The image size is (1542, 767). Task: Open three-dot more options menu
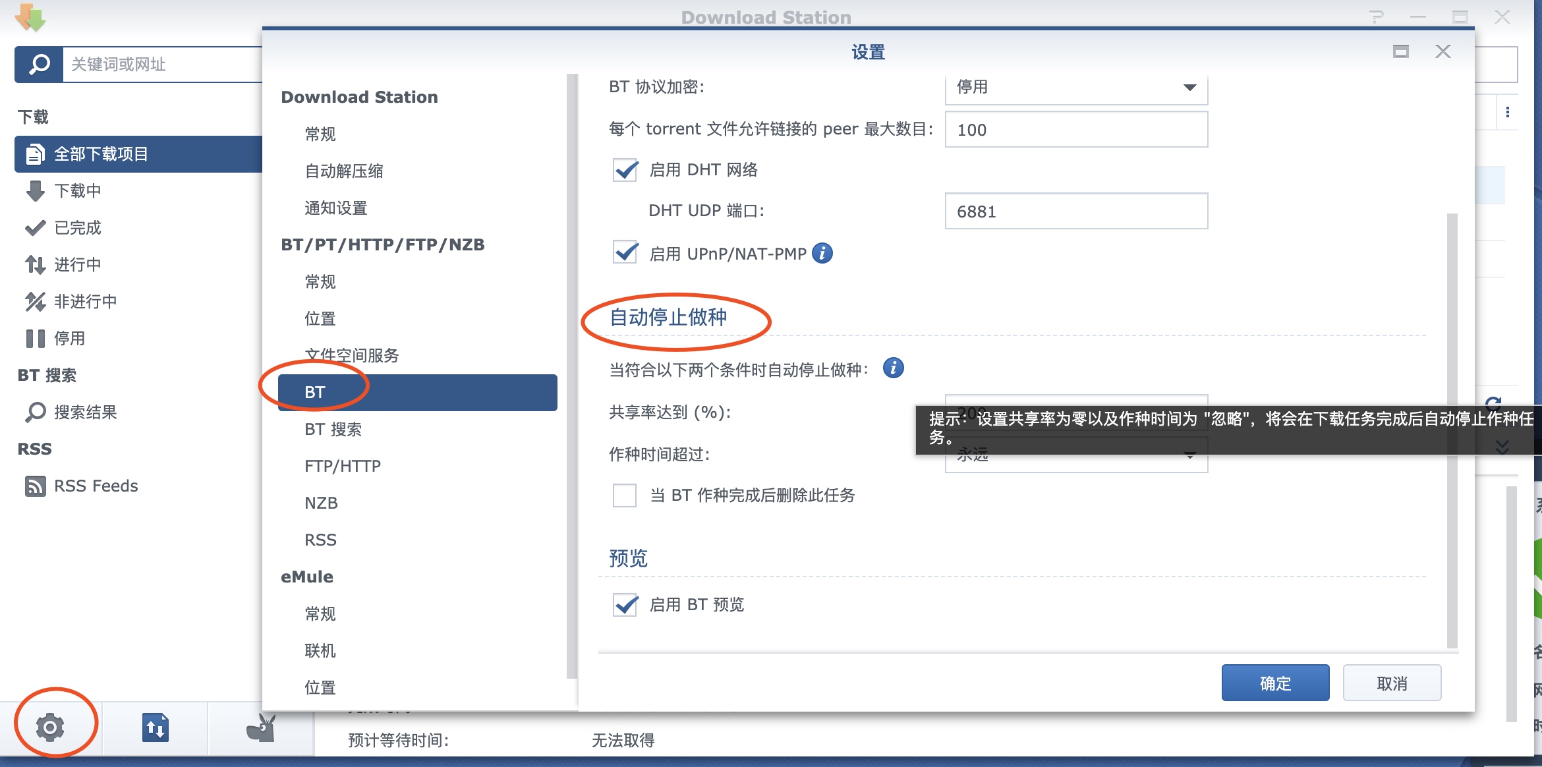tap(1508, 112)
